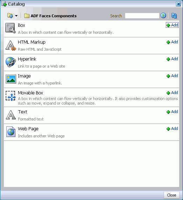Screen dimensions: 183x200
Task: Run search with the green arrow button
Action: pos(163,15)
